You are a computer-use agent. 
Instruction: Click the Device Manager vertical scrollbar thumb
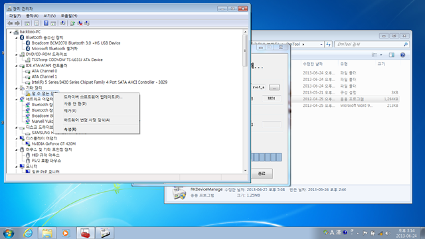[x=245, y=50]
